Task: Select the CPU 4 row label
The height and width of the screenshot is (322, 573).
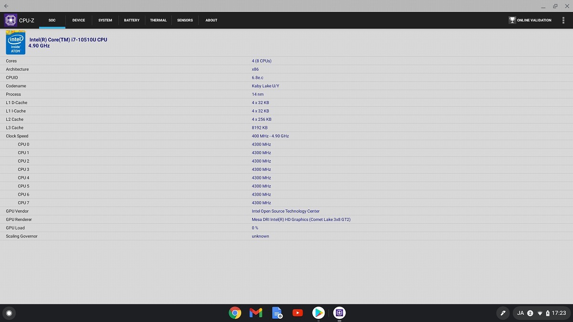Action: 23,178
